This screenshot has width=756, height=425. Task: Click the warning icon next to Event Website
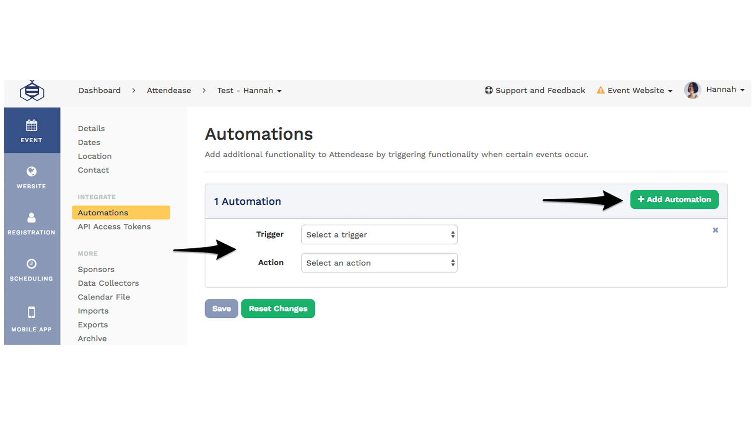pyautogui.click(x=601, y=90)
